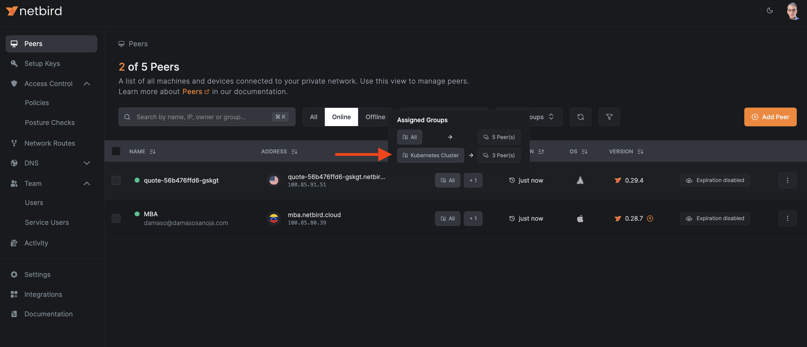The image size is (807, 347).
Task: Check the checkbox for the MBA peer
Action: click(x=116, y=218)
